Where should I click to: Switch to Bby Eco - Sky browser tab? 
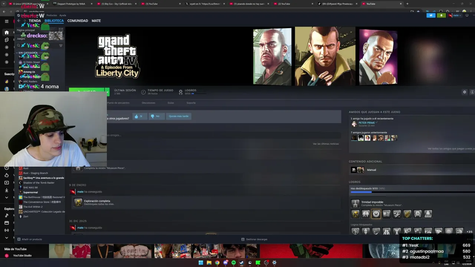(117, 4)
